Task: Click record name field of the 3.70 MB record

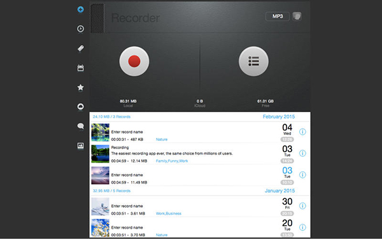Action: pos(127,228)
